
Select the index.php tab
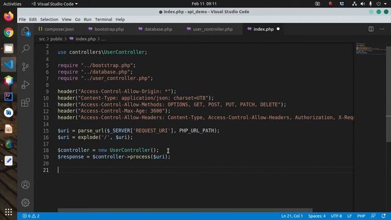(x=263, y=29)
